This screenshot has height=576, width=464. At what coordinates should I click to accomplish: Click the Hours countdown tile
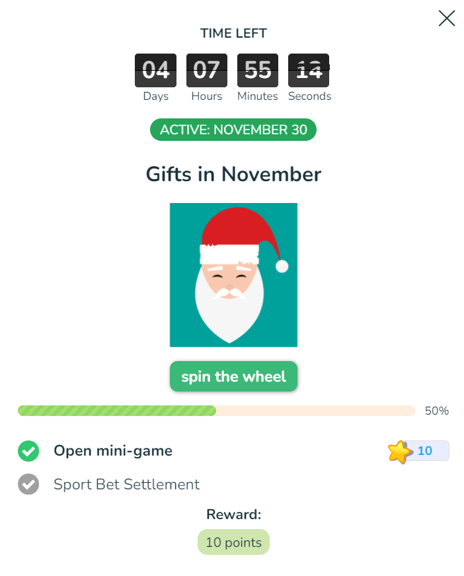click(x=207, y=70)
